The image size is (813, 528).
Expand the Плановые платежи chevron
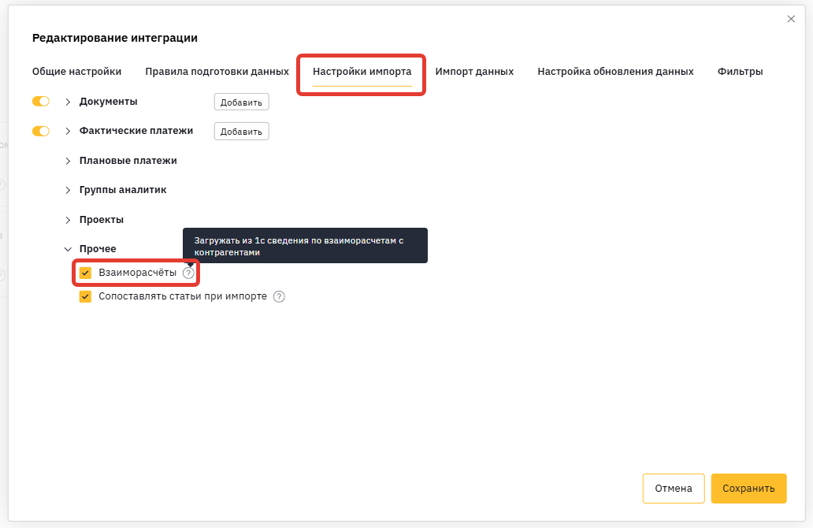point(68,161)
